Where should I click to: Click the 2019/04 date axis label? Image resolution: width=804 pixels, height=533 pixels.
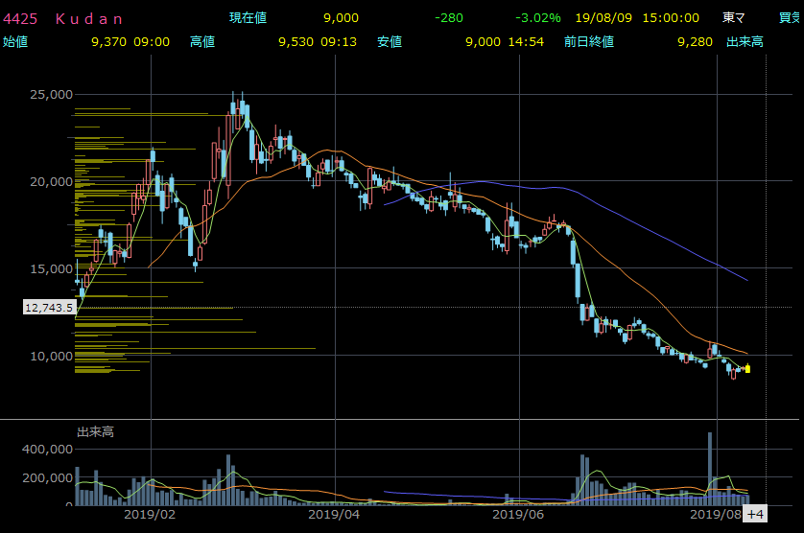pos(335,515)
